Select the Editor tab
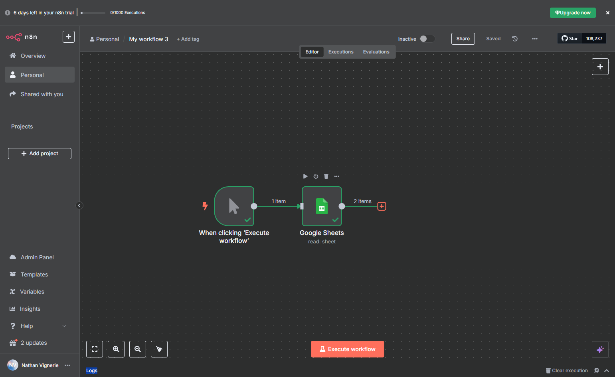Viewport: 615px width, 377px height. (312, 52)
